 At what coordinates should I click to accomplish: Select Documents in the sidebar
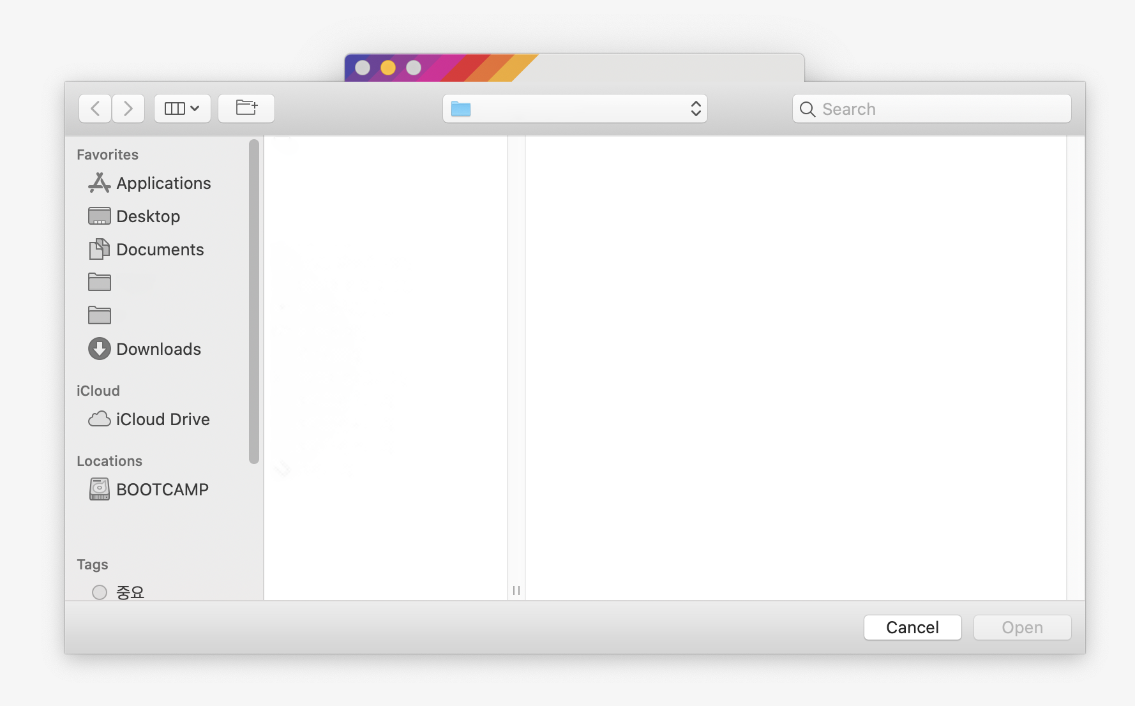click(x=160, y=249)
